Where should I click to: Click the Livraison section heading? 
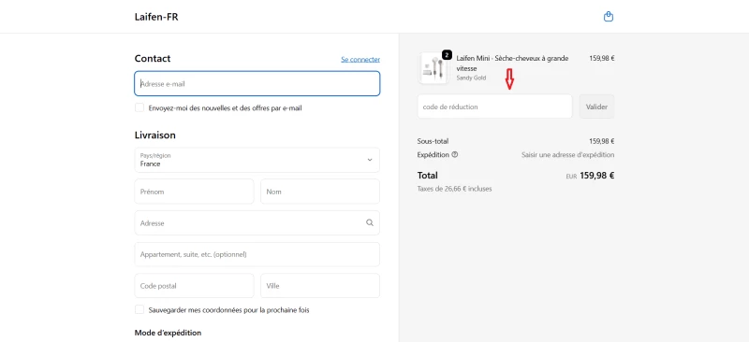point(155,135)
